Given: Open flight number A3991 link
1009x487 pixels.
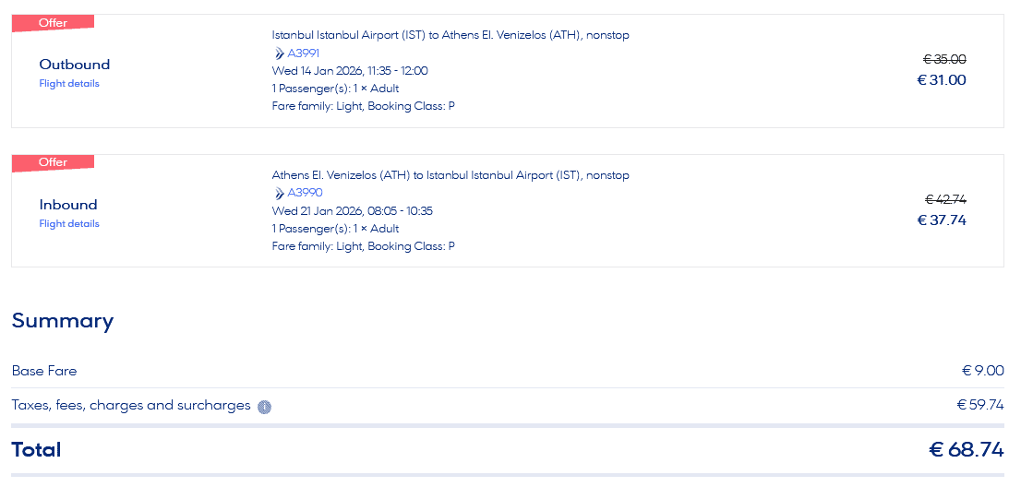Looking at the screenshot, I should pyautogui.click(x=304, y=53).
